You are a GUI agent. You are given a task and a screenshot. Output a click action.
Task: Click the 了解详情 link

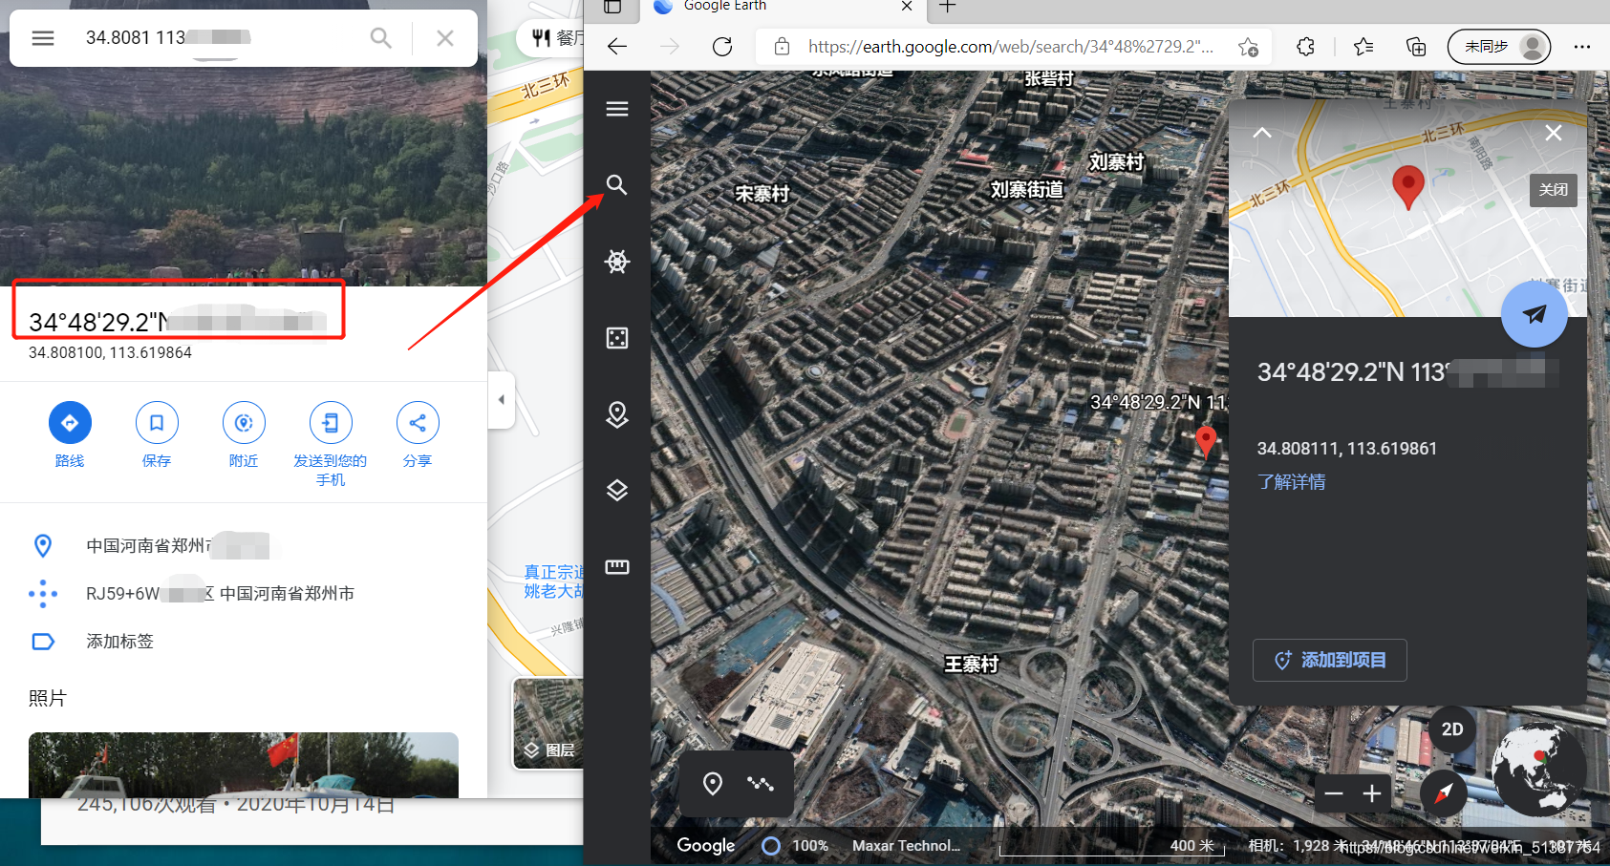[x=1292, y=482]
